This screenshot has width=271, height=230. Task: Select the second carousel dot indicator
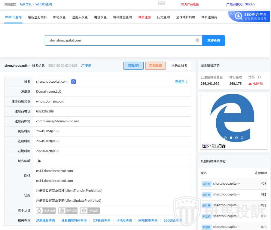click(x=231, y=138)
